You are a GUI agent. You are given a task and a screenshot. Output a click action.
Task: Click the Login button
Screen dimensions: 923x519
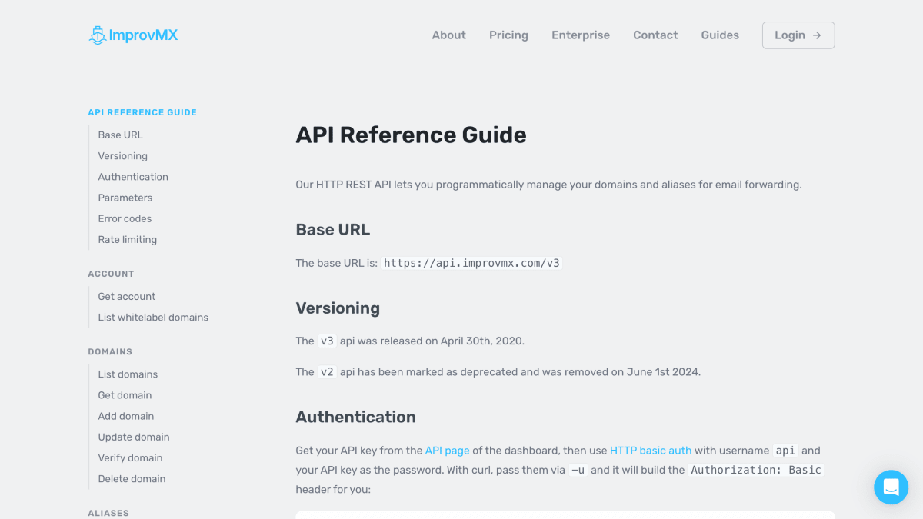798,35
